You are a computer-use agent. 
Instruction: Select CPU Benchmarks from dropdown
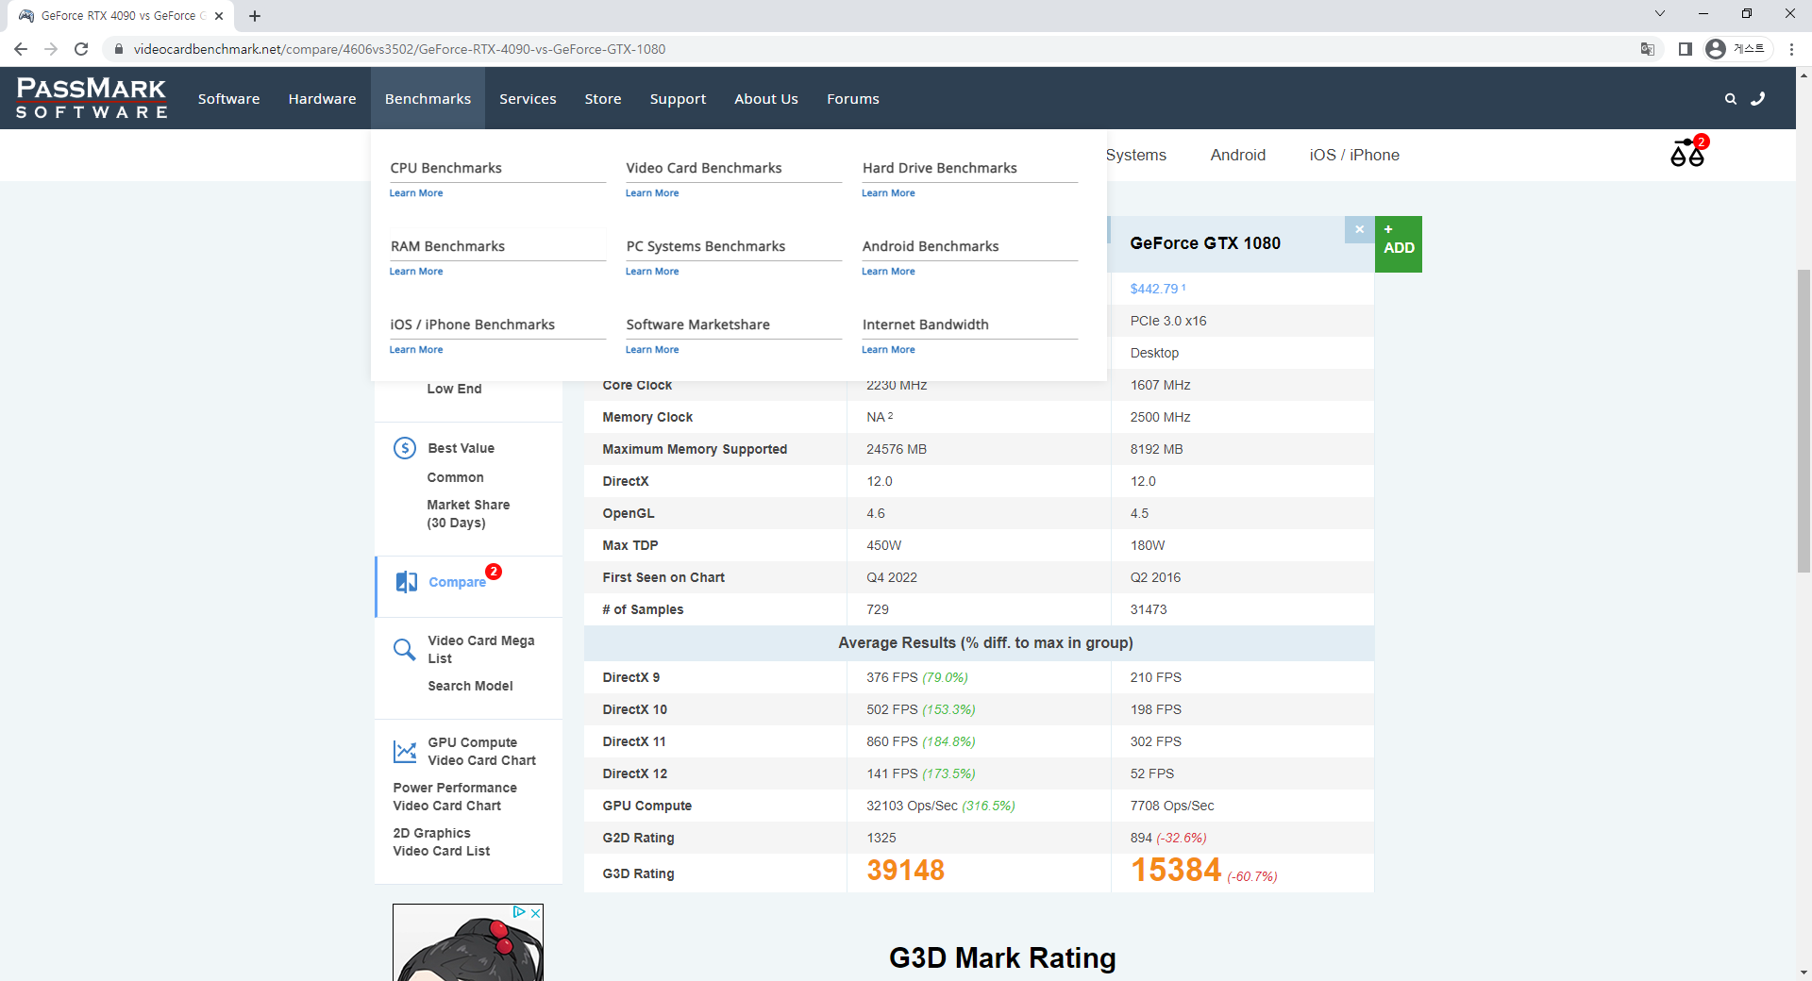[446, 168]
